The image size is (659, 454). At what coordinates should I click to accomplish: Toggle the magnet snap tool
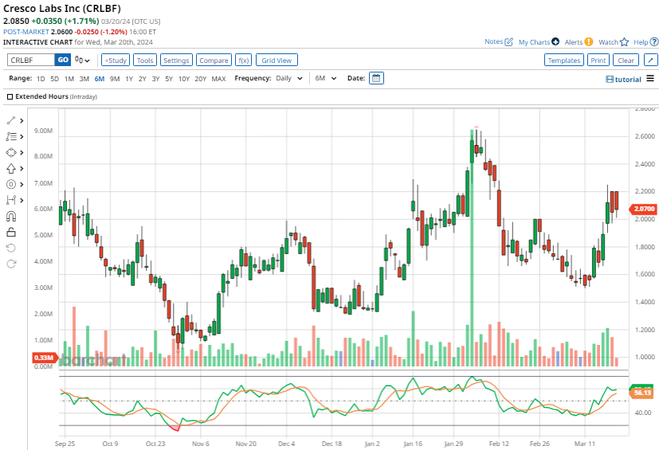11,216
